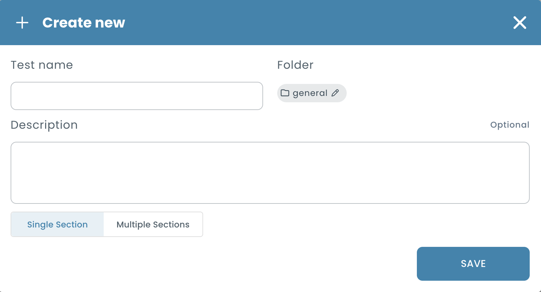The height and width of the screenshot is (292, 541).
Task: Click the pencil edit icon next to general
Action: coord(335,93)
